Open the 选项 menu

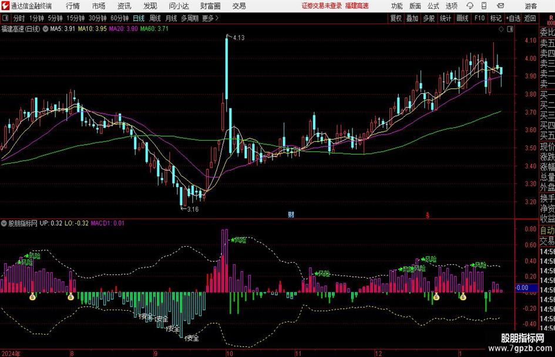pos(451,6)
